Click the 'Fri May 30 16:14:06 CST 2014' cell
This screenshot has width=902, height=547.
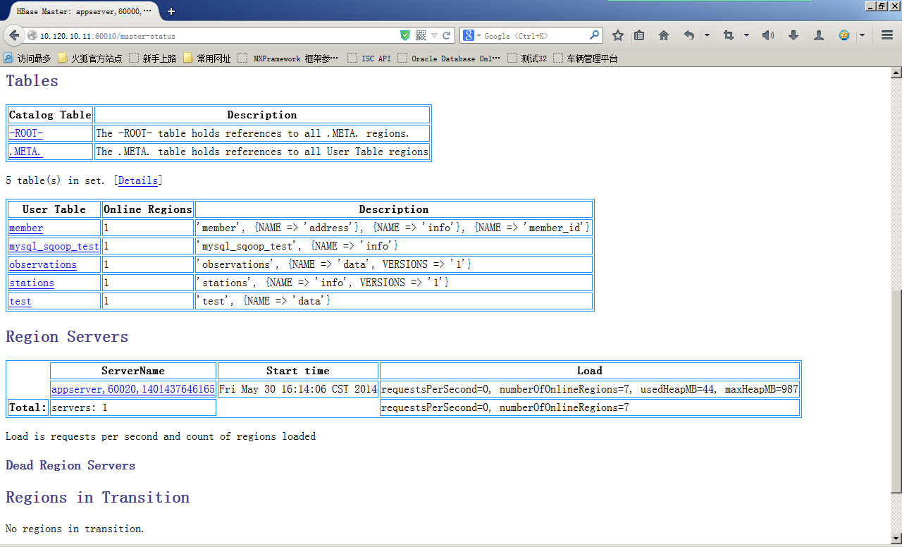tap(297, 389)
